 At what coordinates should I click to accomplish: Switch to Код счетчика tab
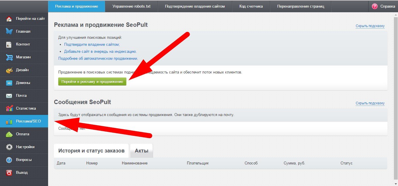(x=251, y=6)
